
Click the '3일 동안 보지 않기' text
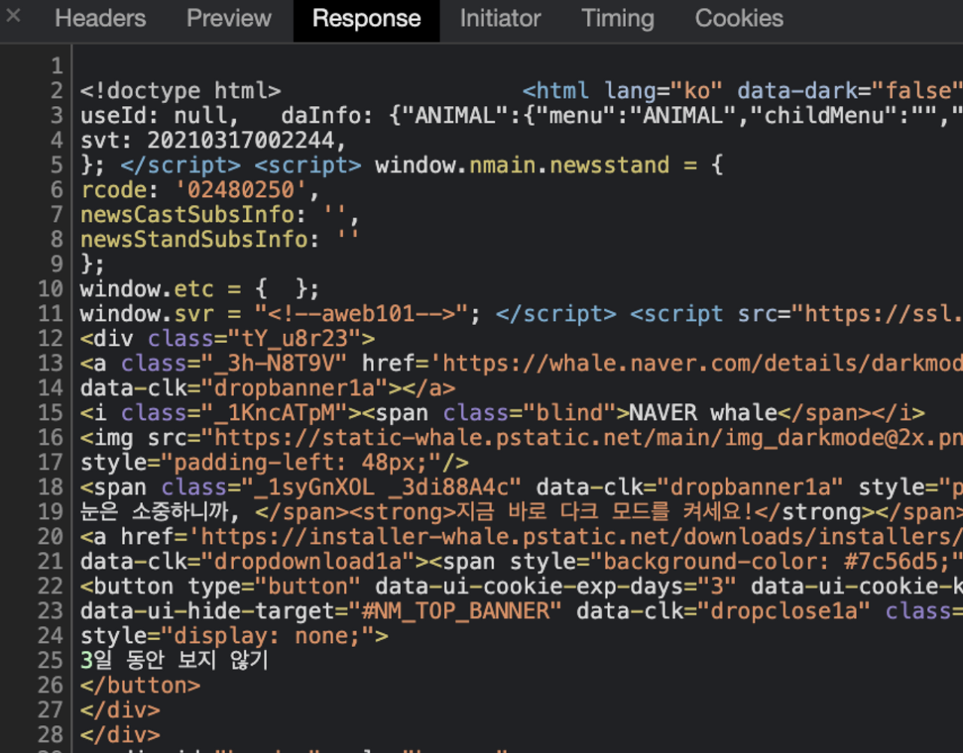coord(175,662)
